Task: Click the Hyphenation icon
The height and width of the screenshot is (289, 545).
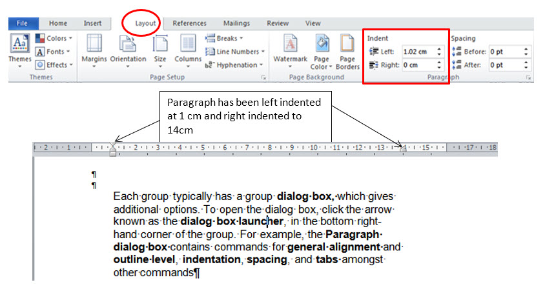Action: (x=209, y=65)
